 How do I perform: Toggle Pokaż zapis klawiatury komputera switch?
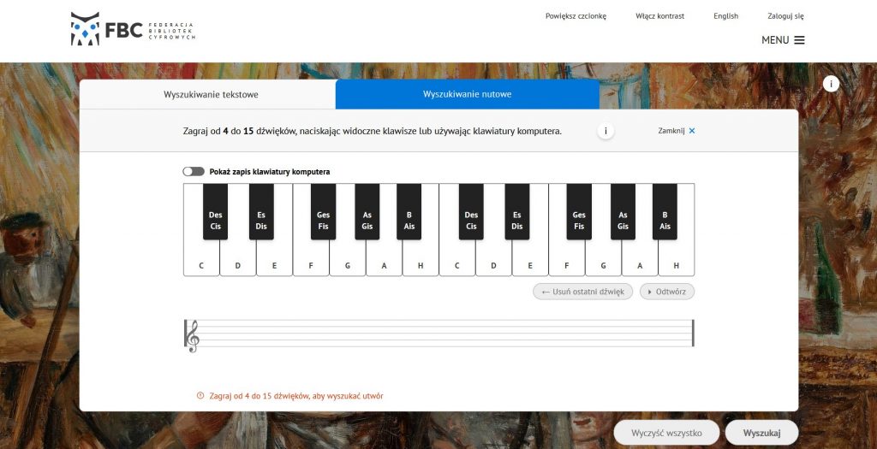coord(194,172)
